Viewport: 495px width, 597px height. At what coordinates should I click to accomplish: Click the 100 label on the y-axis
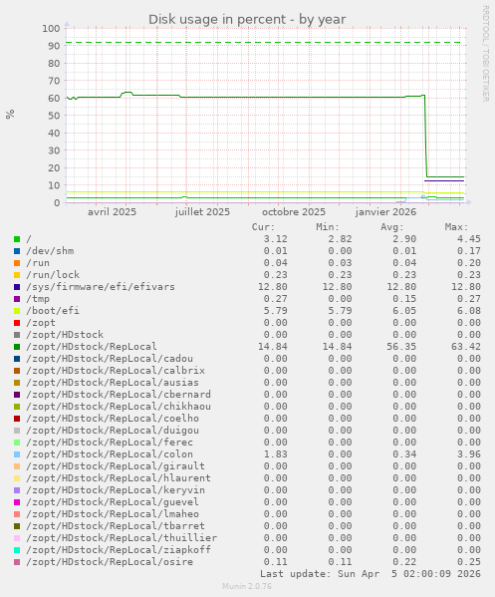pos(52,29)
